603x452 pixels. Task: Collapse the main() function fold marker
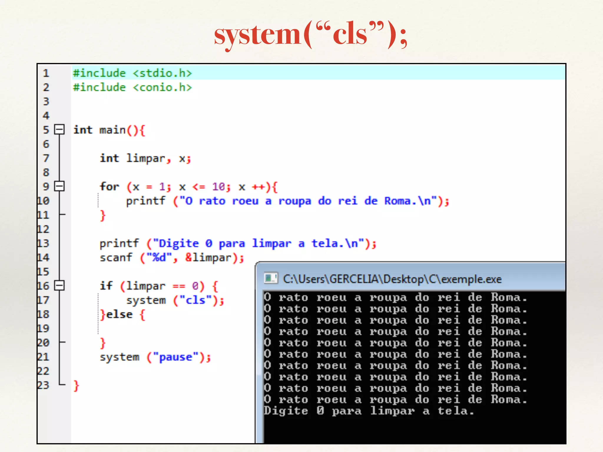[x=59, y=129]
